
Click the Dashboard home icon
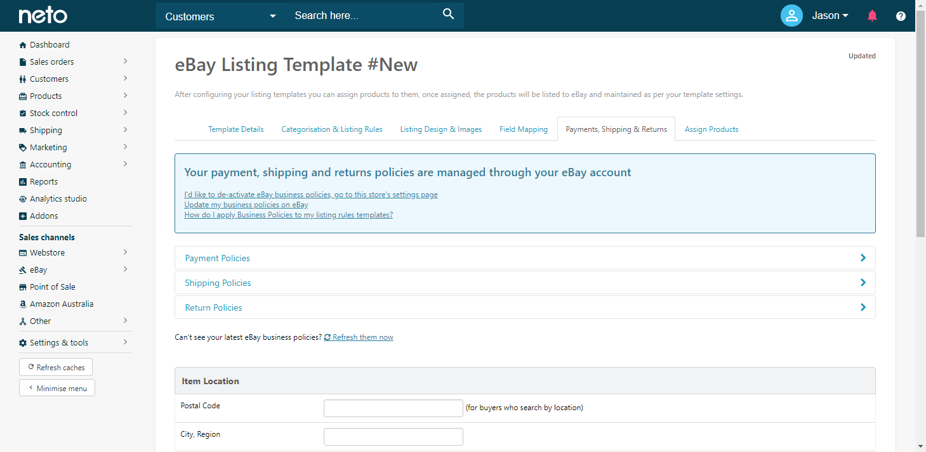click(x=23, y=45)
